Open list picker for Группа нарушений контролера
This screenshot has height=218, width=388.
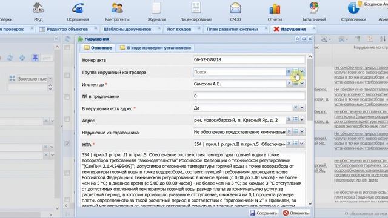coord(295,71)
